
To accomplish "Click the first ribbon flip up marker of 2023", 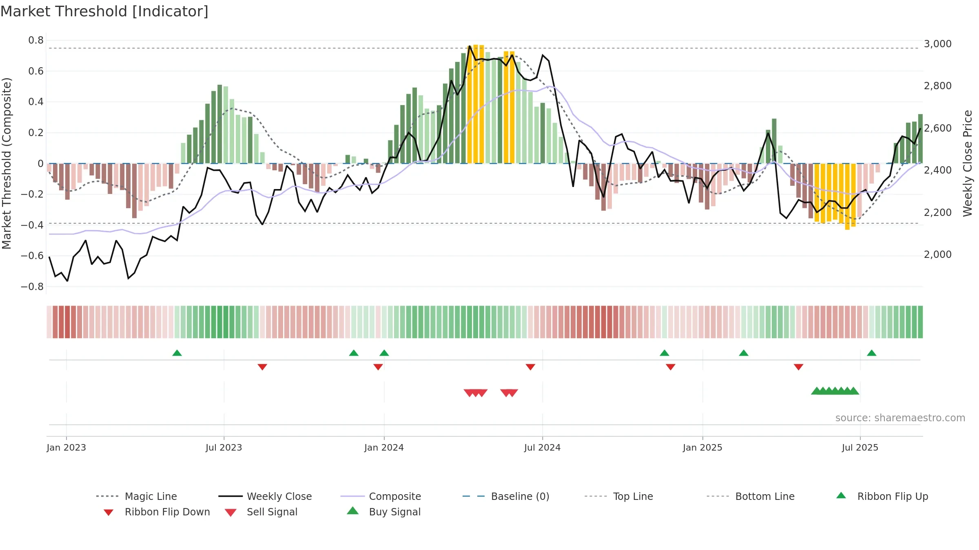I will pyautogui.click(x=177, y=353).
